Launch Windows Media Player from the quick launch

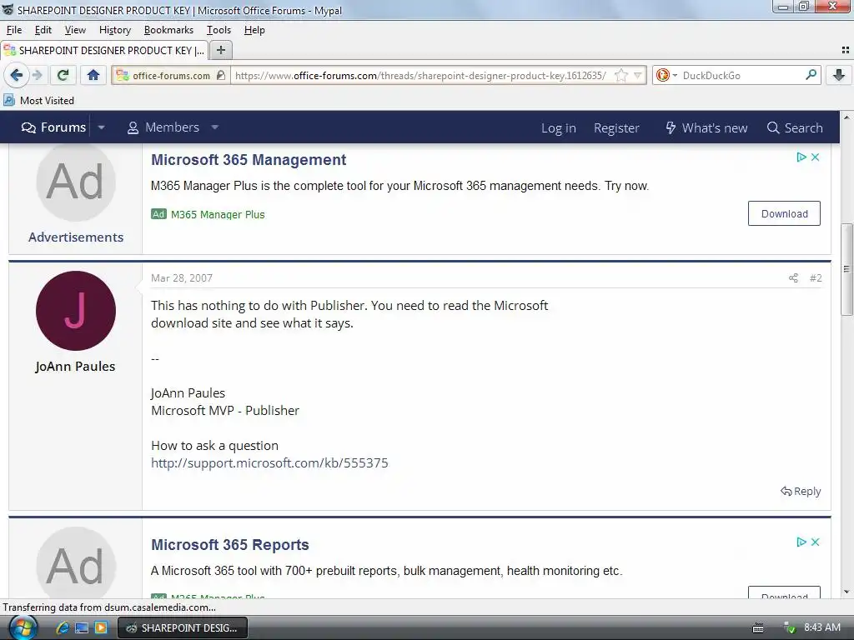101,628
